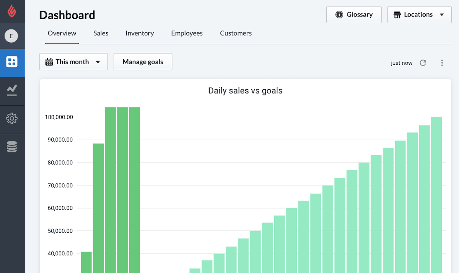The image size is (459, 273).
Task: Click the info icon in the Glossary button
Action: click(x=339, y=15)
